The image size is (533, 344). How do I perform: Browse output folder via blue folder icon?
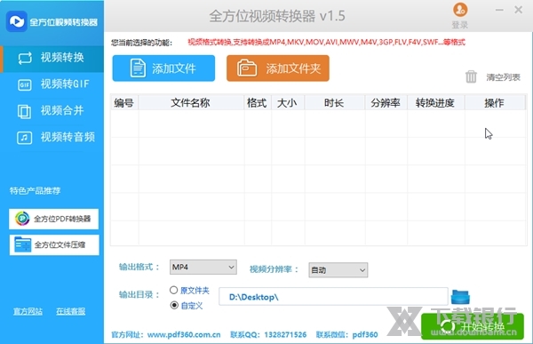pyautogui.click(x=460, y=297)
